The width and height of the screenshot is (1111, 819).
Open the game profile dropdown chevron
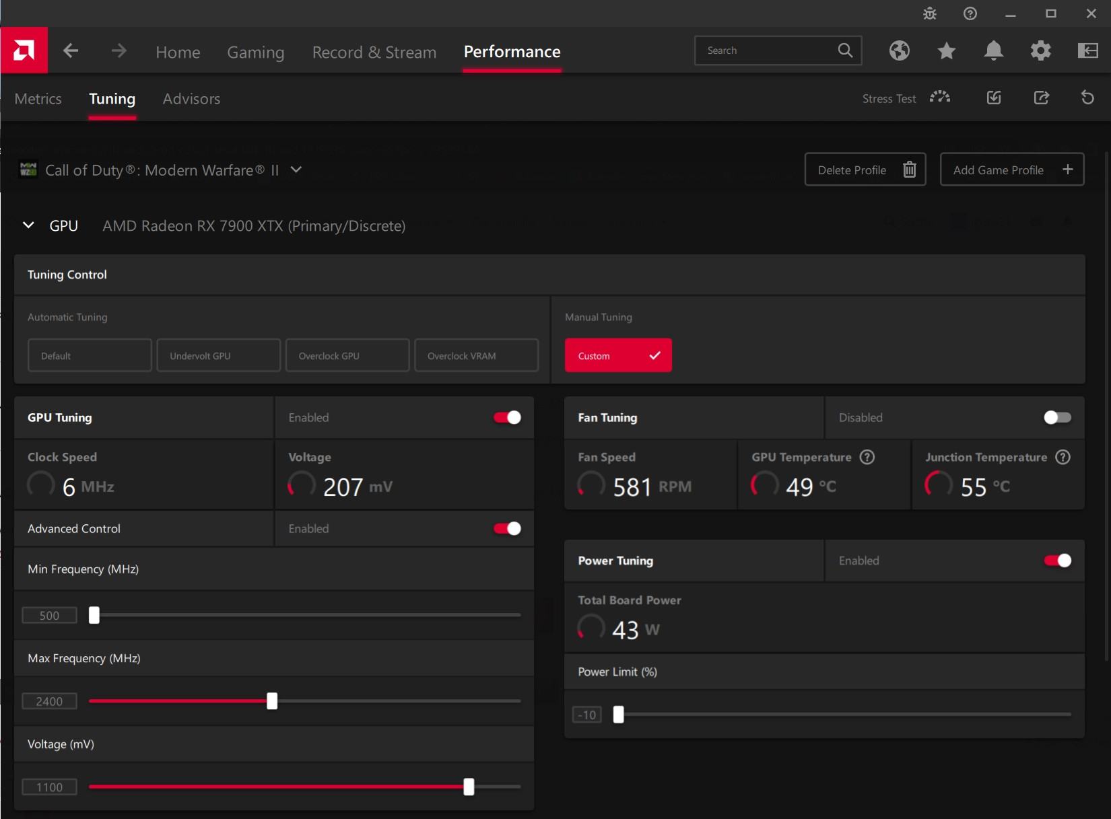[x=296, y=170]
